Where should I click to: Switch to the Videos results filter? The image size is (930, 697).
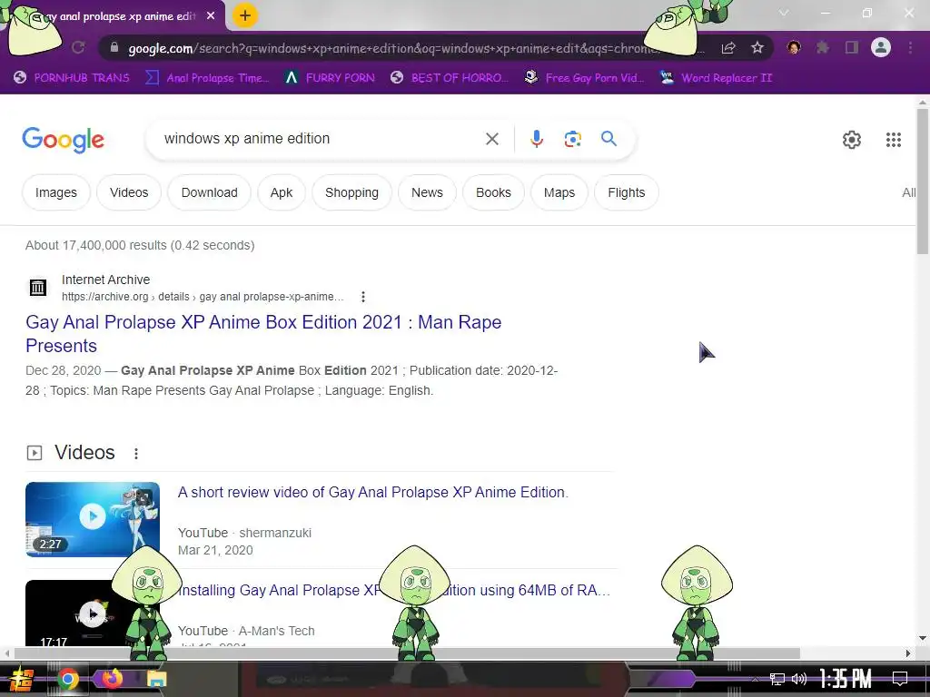(129, 192)
